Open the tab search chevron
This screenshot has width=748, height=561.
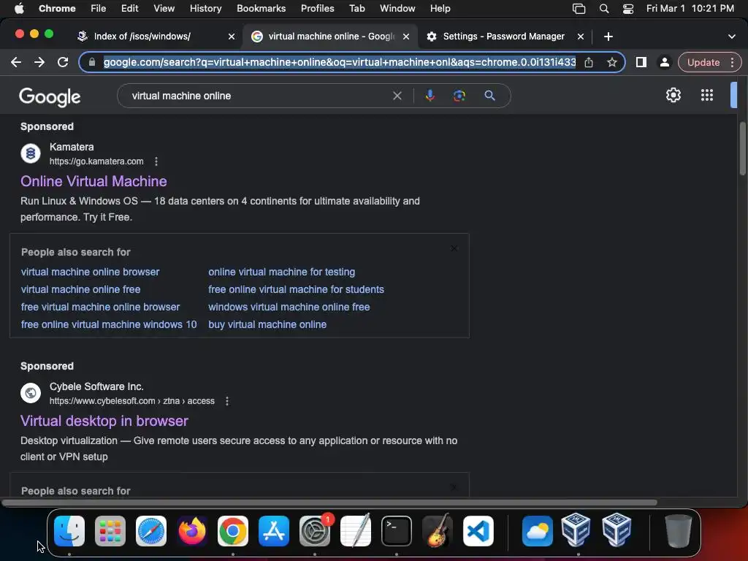[732, 37]
